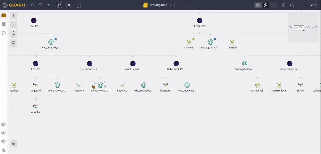Select hugeturd node under 464m Leak Pa
Screen dimensions: 321x154
(165, 85)
